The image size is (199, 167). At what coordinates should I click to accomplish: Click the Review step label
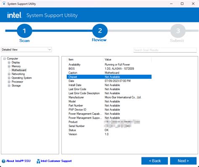pos(99,40)
